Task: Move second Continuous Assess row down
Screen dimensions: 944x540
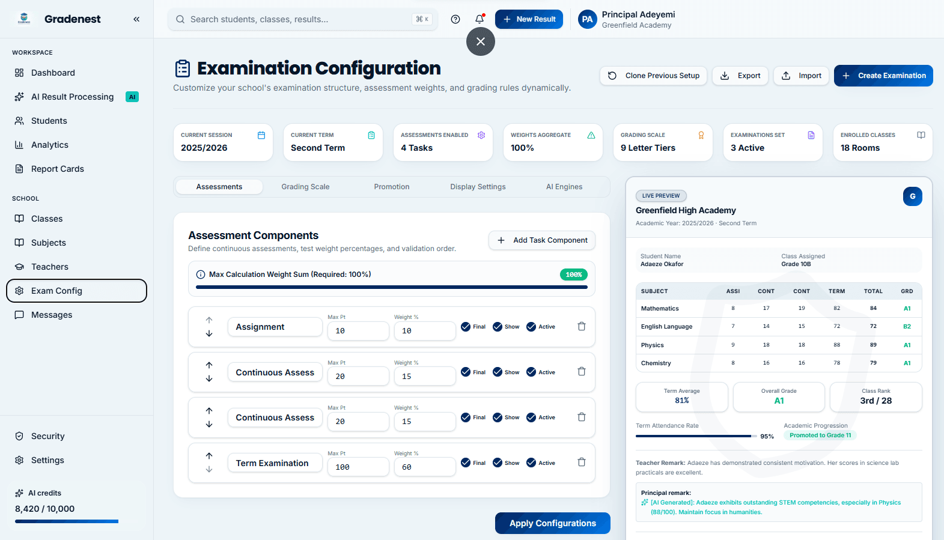Action: (x=209, y=424)
